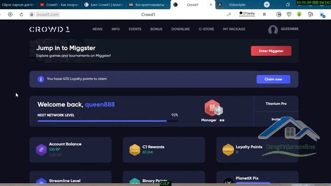Click the shield protection icon in the toolbar
Viewport: 331px width, 186px height.
(x=289, y=14)
